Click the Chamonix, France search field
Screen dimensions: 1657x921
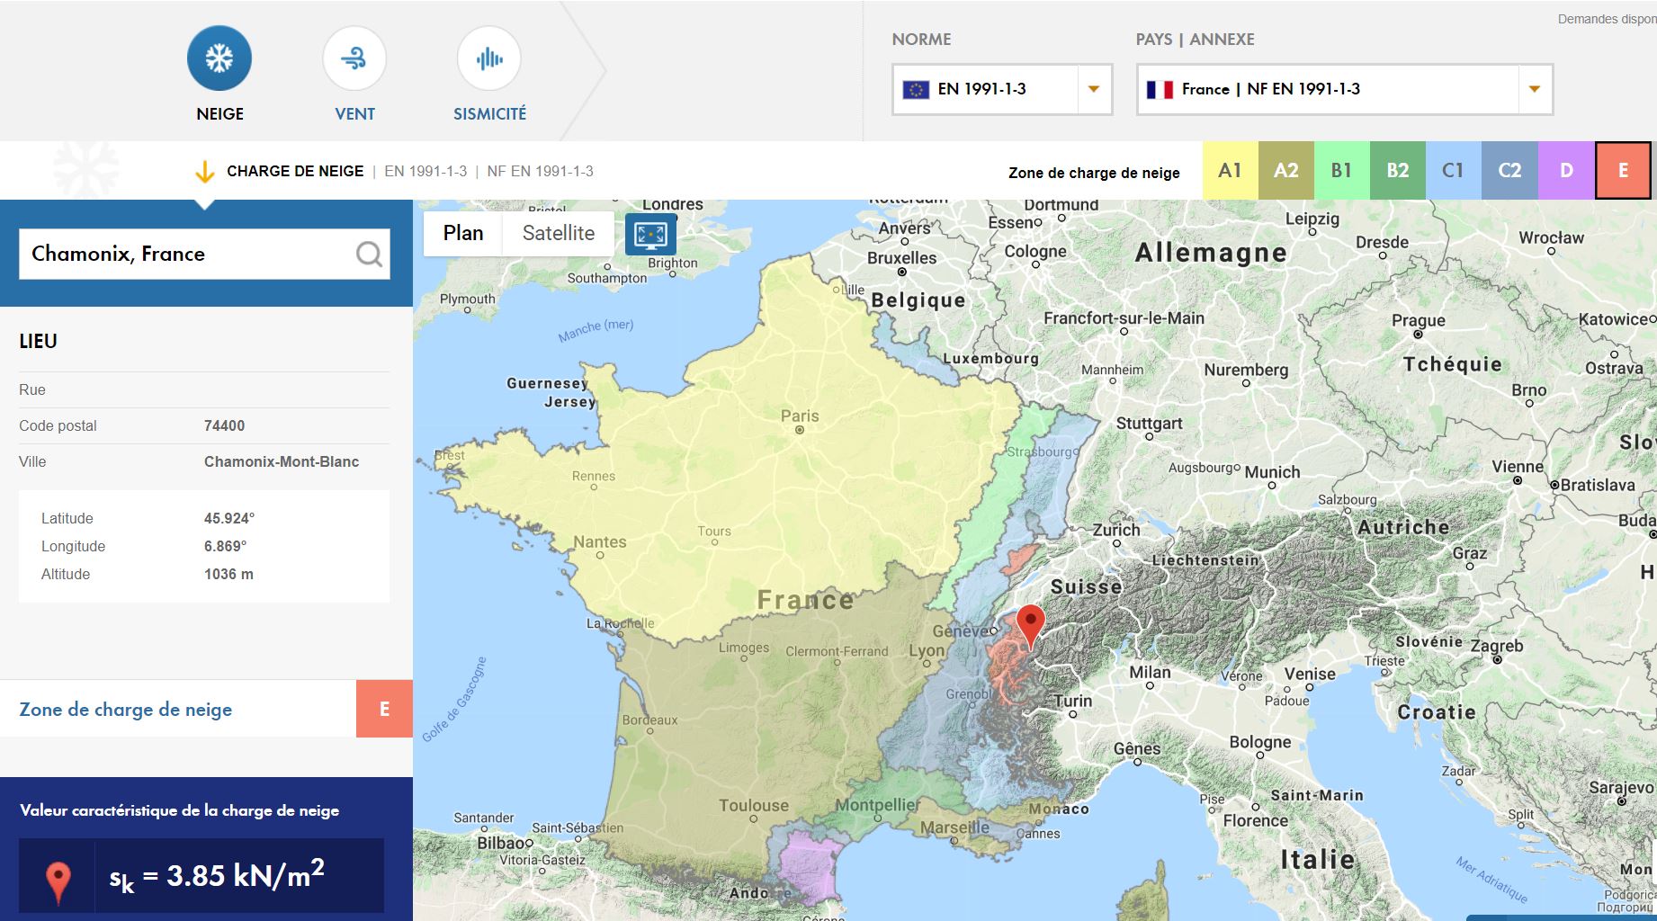tap(180, 254)
